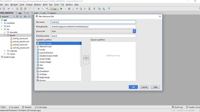This screenshot has width=200, height=112.
Task: Open the Event Log tool window
Action: coord(177,107)
